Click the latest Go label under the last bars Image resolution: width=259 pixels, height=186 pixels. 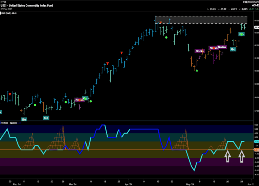click(x=242, y=34)
